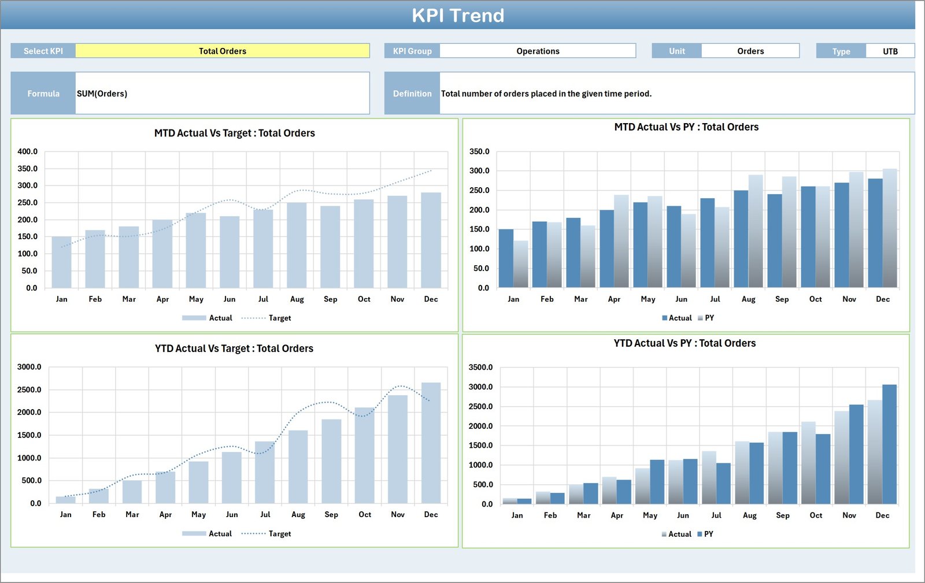Viewport: 925px width, 583px height.
Task: Click the Definition header label
Action: pyautogui.click(x=412, y=93)
